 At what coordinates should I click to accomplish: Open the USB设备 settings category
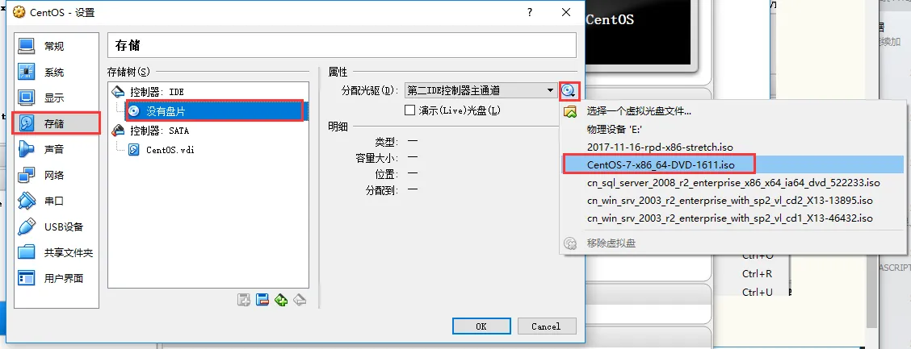point(57,226)
